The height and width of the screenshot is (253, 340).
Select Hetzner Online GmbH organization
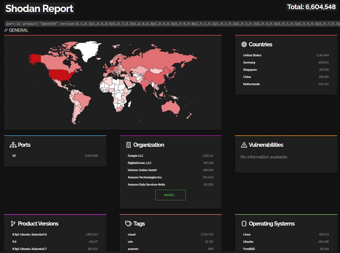pos(142,170)
